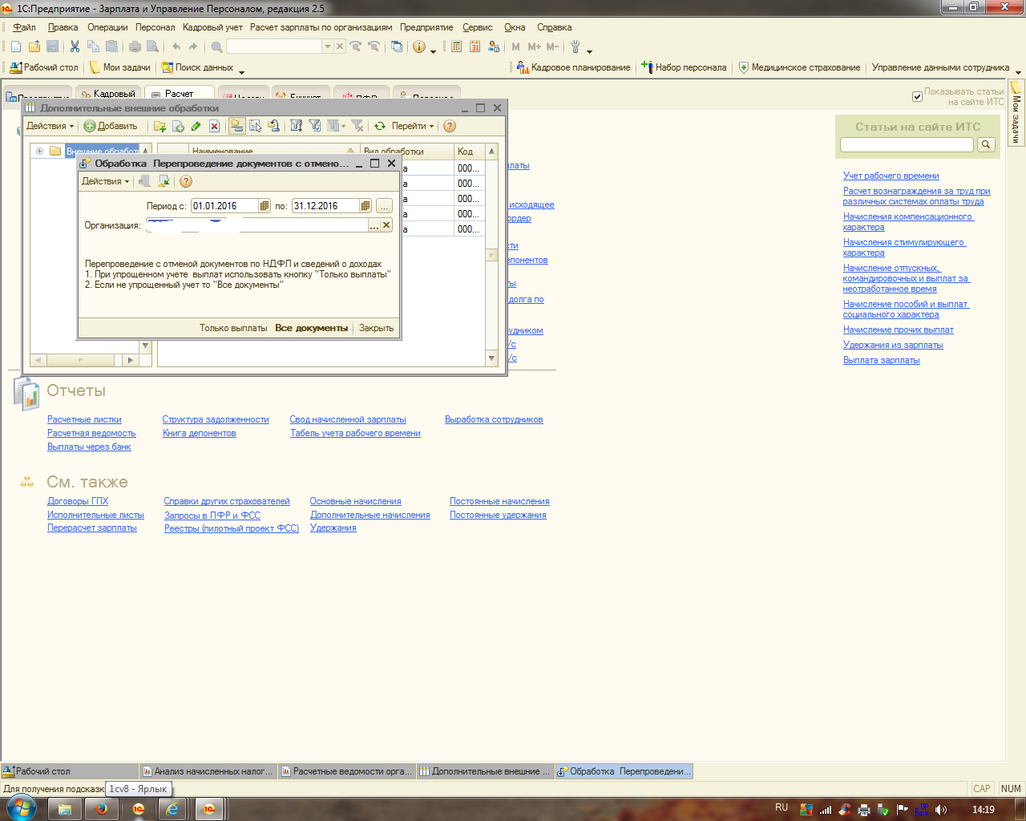This screenshot has height=821, width=1026.
Task: Switch to Расчетные ведомости window in bottom bar
Action: 346,771
